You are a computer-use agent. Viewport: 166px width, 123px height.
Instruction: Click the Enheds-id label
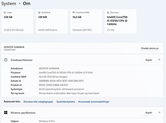click(16, 81)
